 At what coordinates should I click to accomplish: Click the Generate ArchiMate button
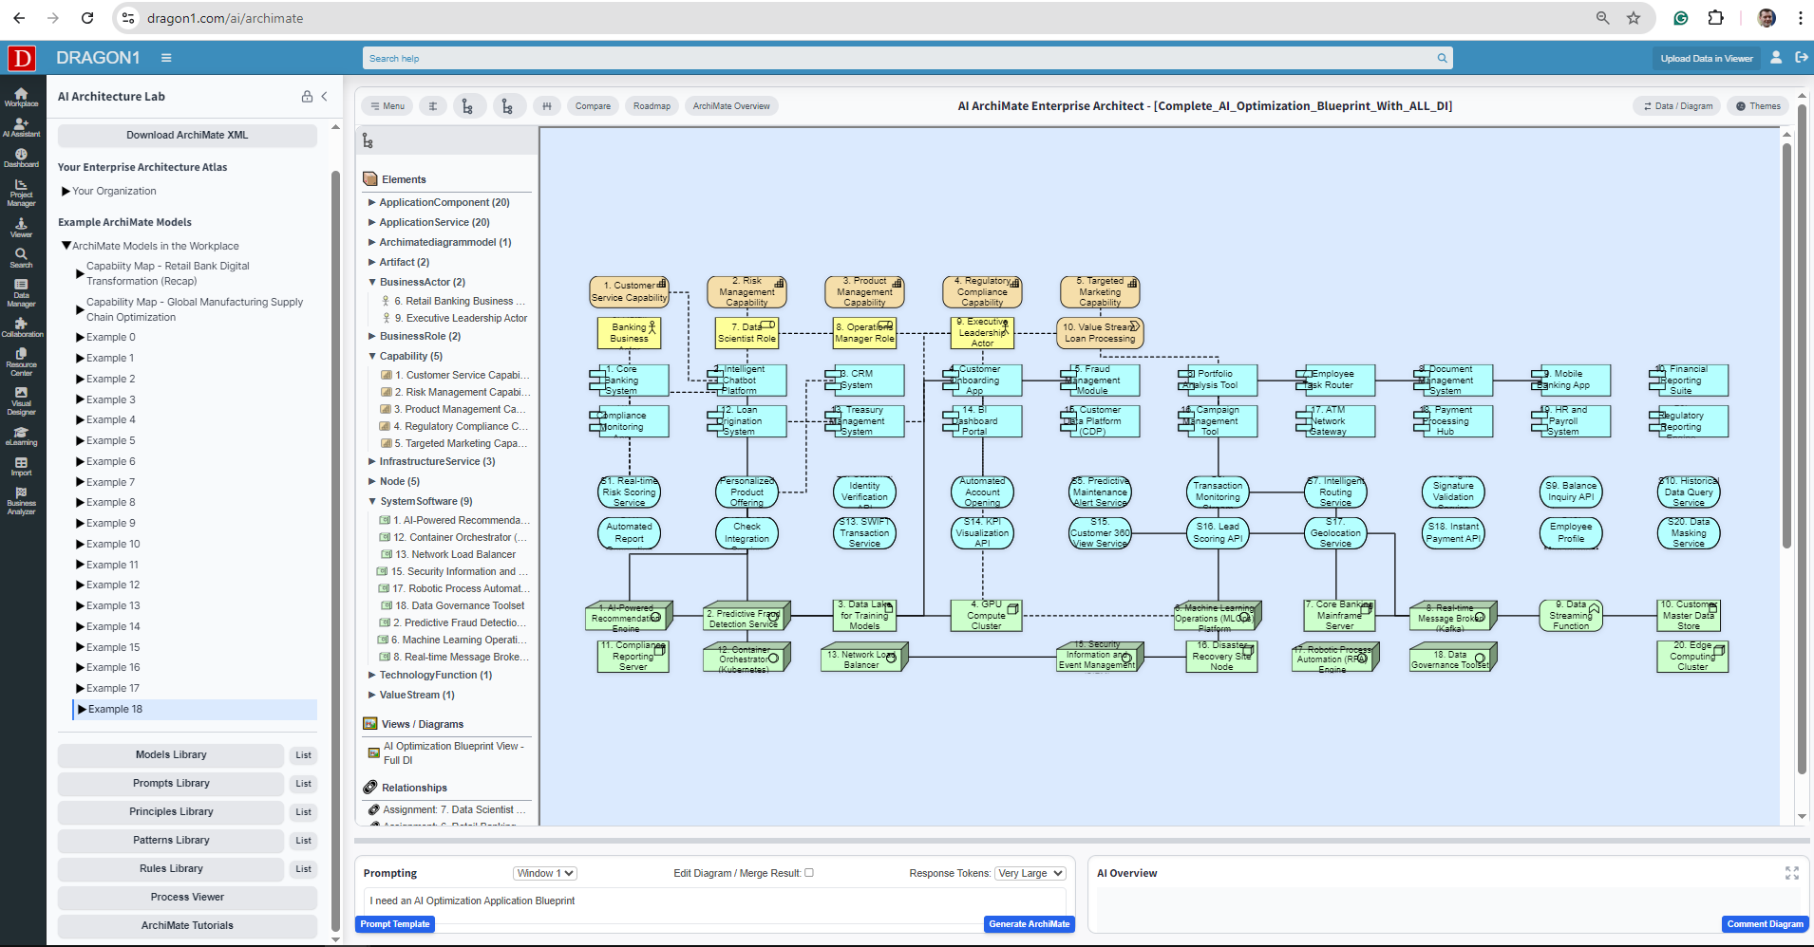pos(1029,924)
